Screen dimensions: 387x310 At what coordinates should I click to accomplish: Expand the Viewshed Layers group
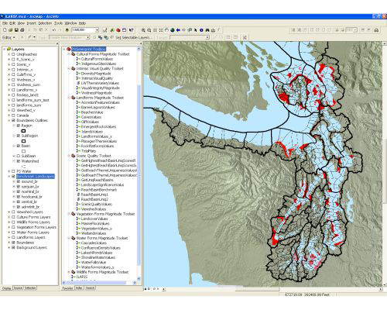(x=9, y=212)
